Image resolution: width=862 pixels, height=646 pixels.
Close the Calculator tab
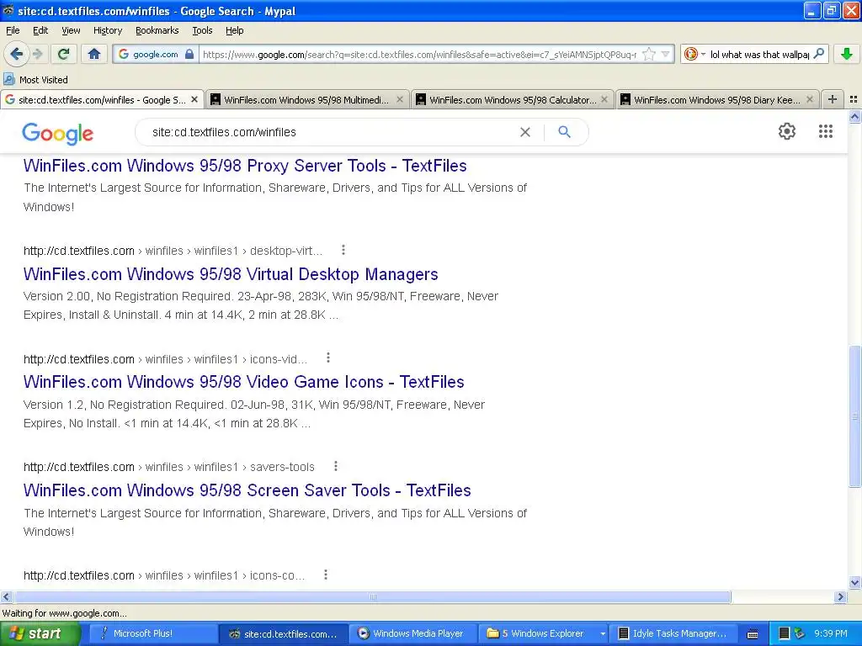point(604,99)
